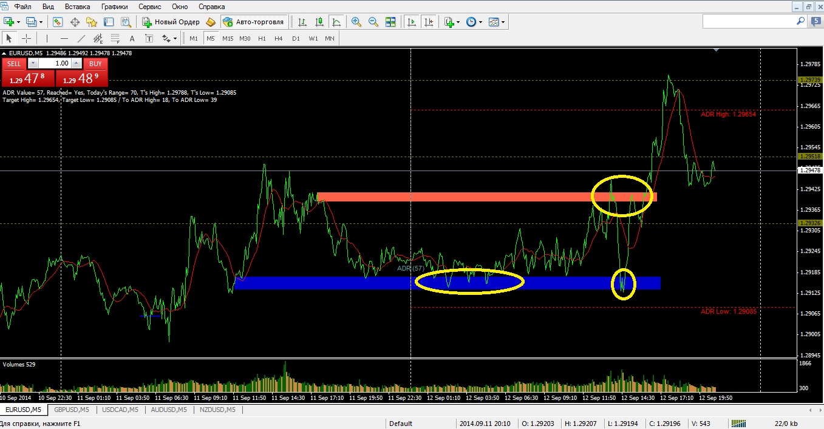Set timeframe to M1
The width and height of the screenshot is (824, 429).
point(194,38)
